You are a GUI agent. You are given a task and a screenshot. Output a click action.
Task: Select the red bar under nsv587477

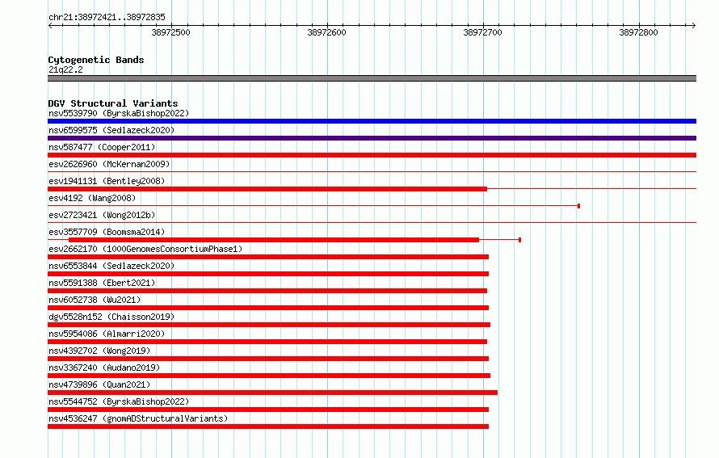click(x=372, y=155)
